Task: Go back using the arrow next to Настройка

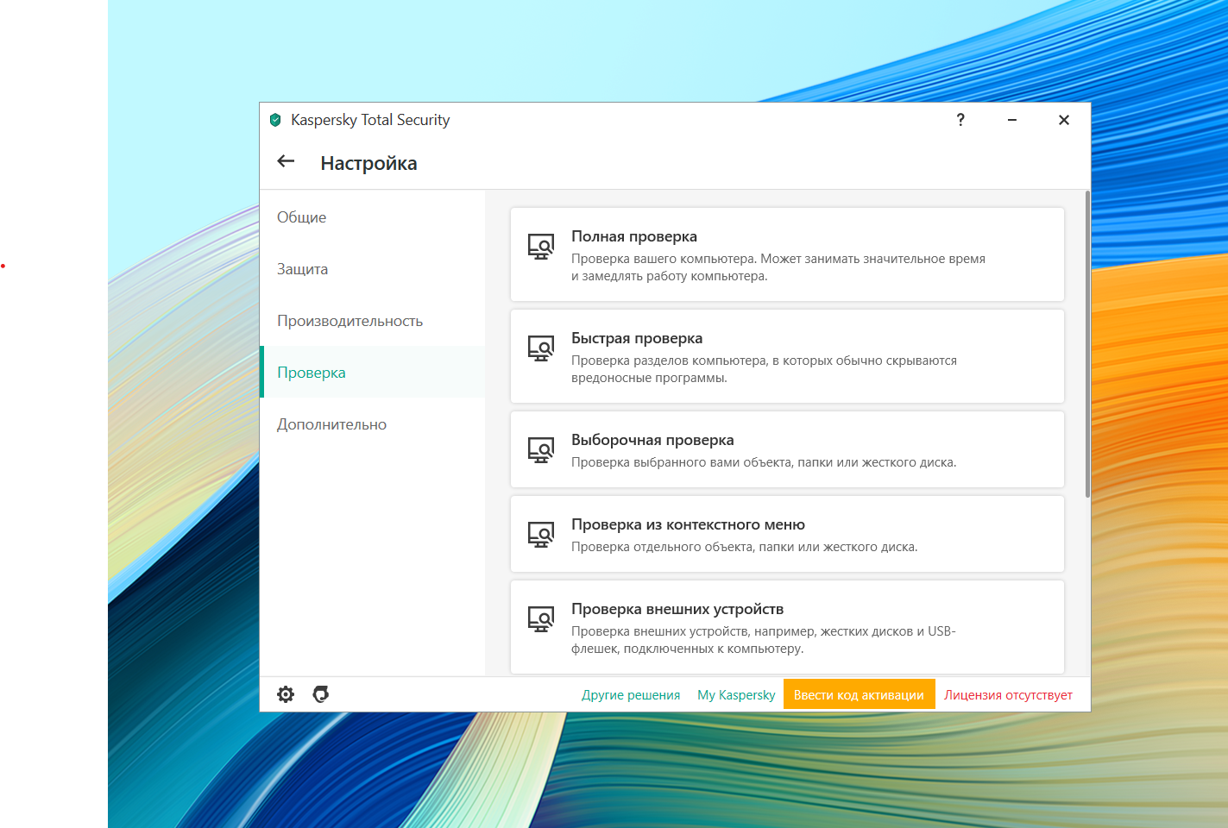Action: coord(286,161)
